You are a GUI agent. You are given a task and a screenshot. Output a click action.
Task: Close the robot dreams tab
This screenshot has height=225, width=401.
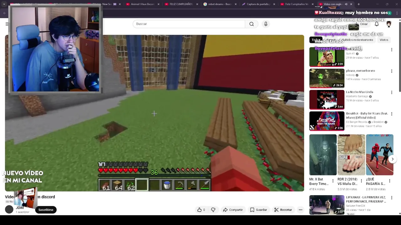(236, 4)
